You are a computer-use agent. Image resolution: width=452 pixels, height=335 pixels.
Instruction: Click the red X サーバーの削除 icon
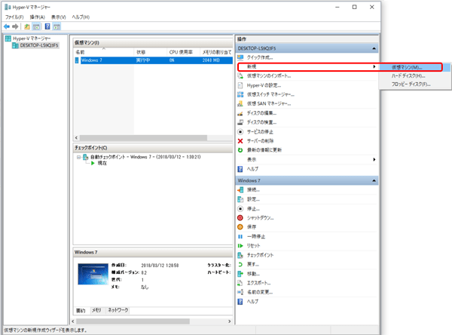click(240, 141)
